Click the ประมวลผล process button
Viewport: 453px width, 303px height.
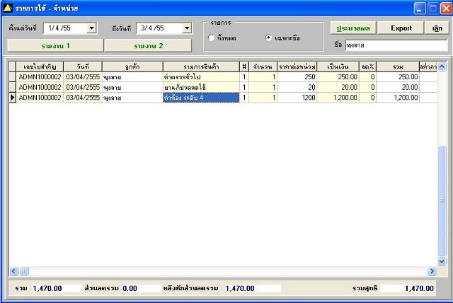[353, 28]
